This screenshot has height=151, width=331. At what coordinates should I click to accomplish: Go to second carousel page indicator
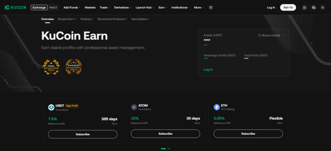click(169, 149)
